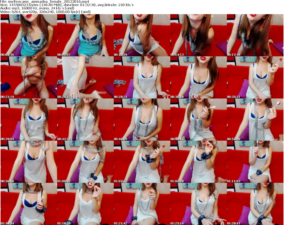Select the thumbnail timestamped 00:10:39
This screenshot has height=225, width=284.
pos(142,35)
